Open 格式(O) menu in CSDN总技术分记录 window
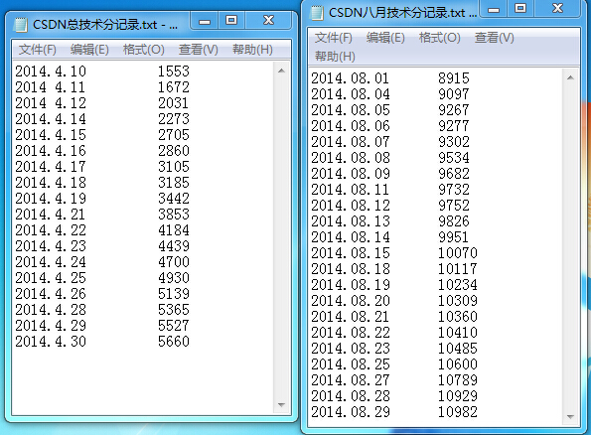 point(144,50)
